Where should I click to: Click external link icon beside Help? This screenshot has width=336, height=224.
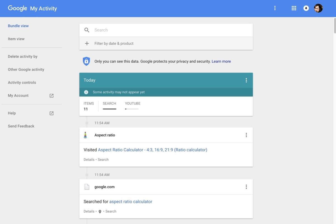pyautogui.click(x=52, y=113)
